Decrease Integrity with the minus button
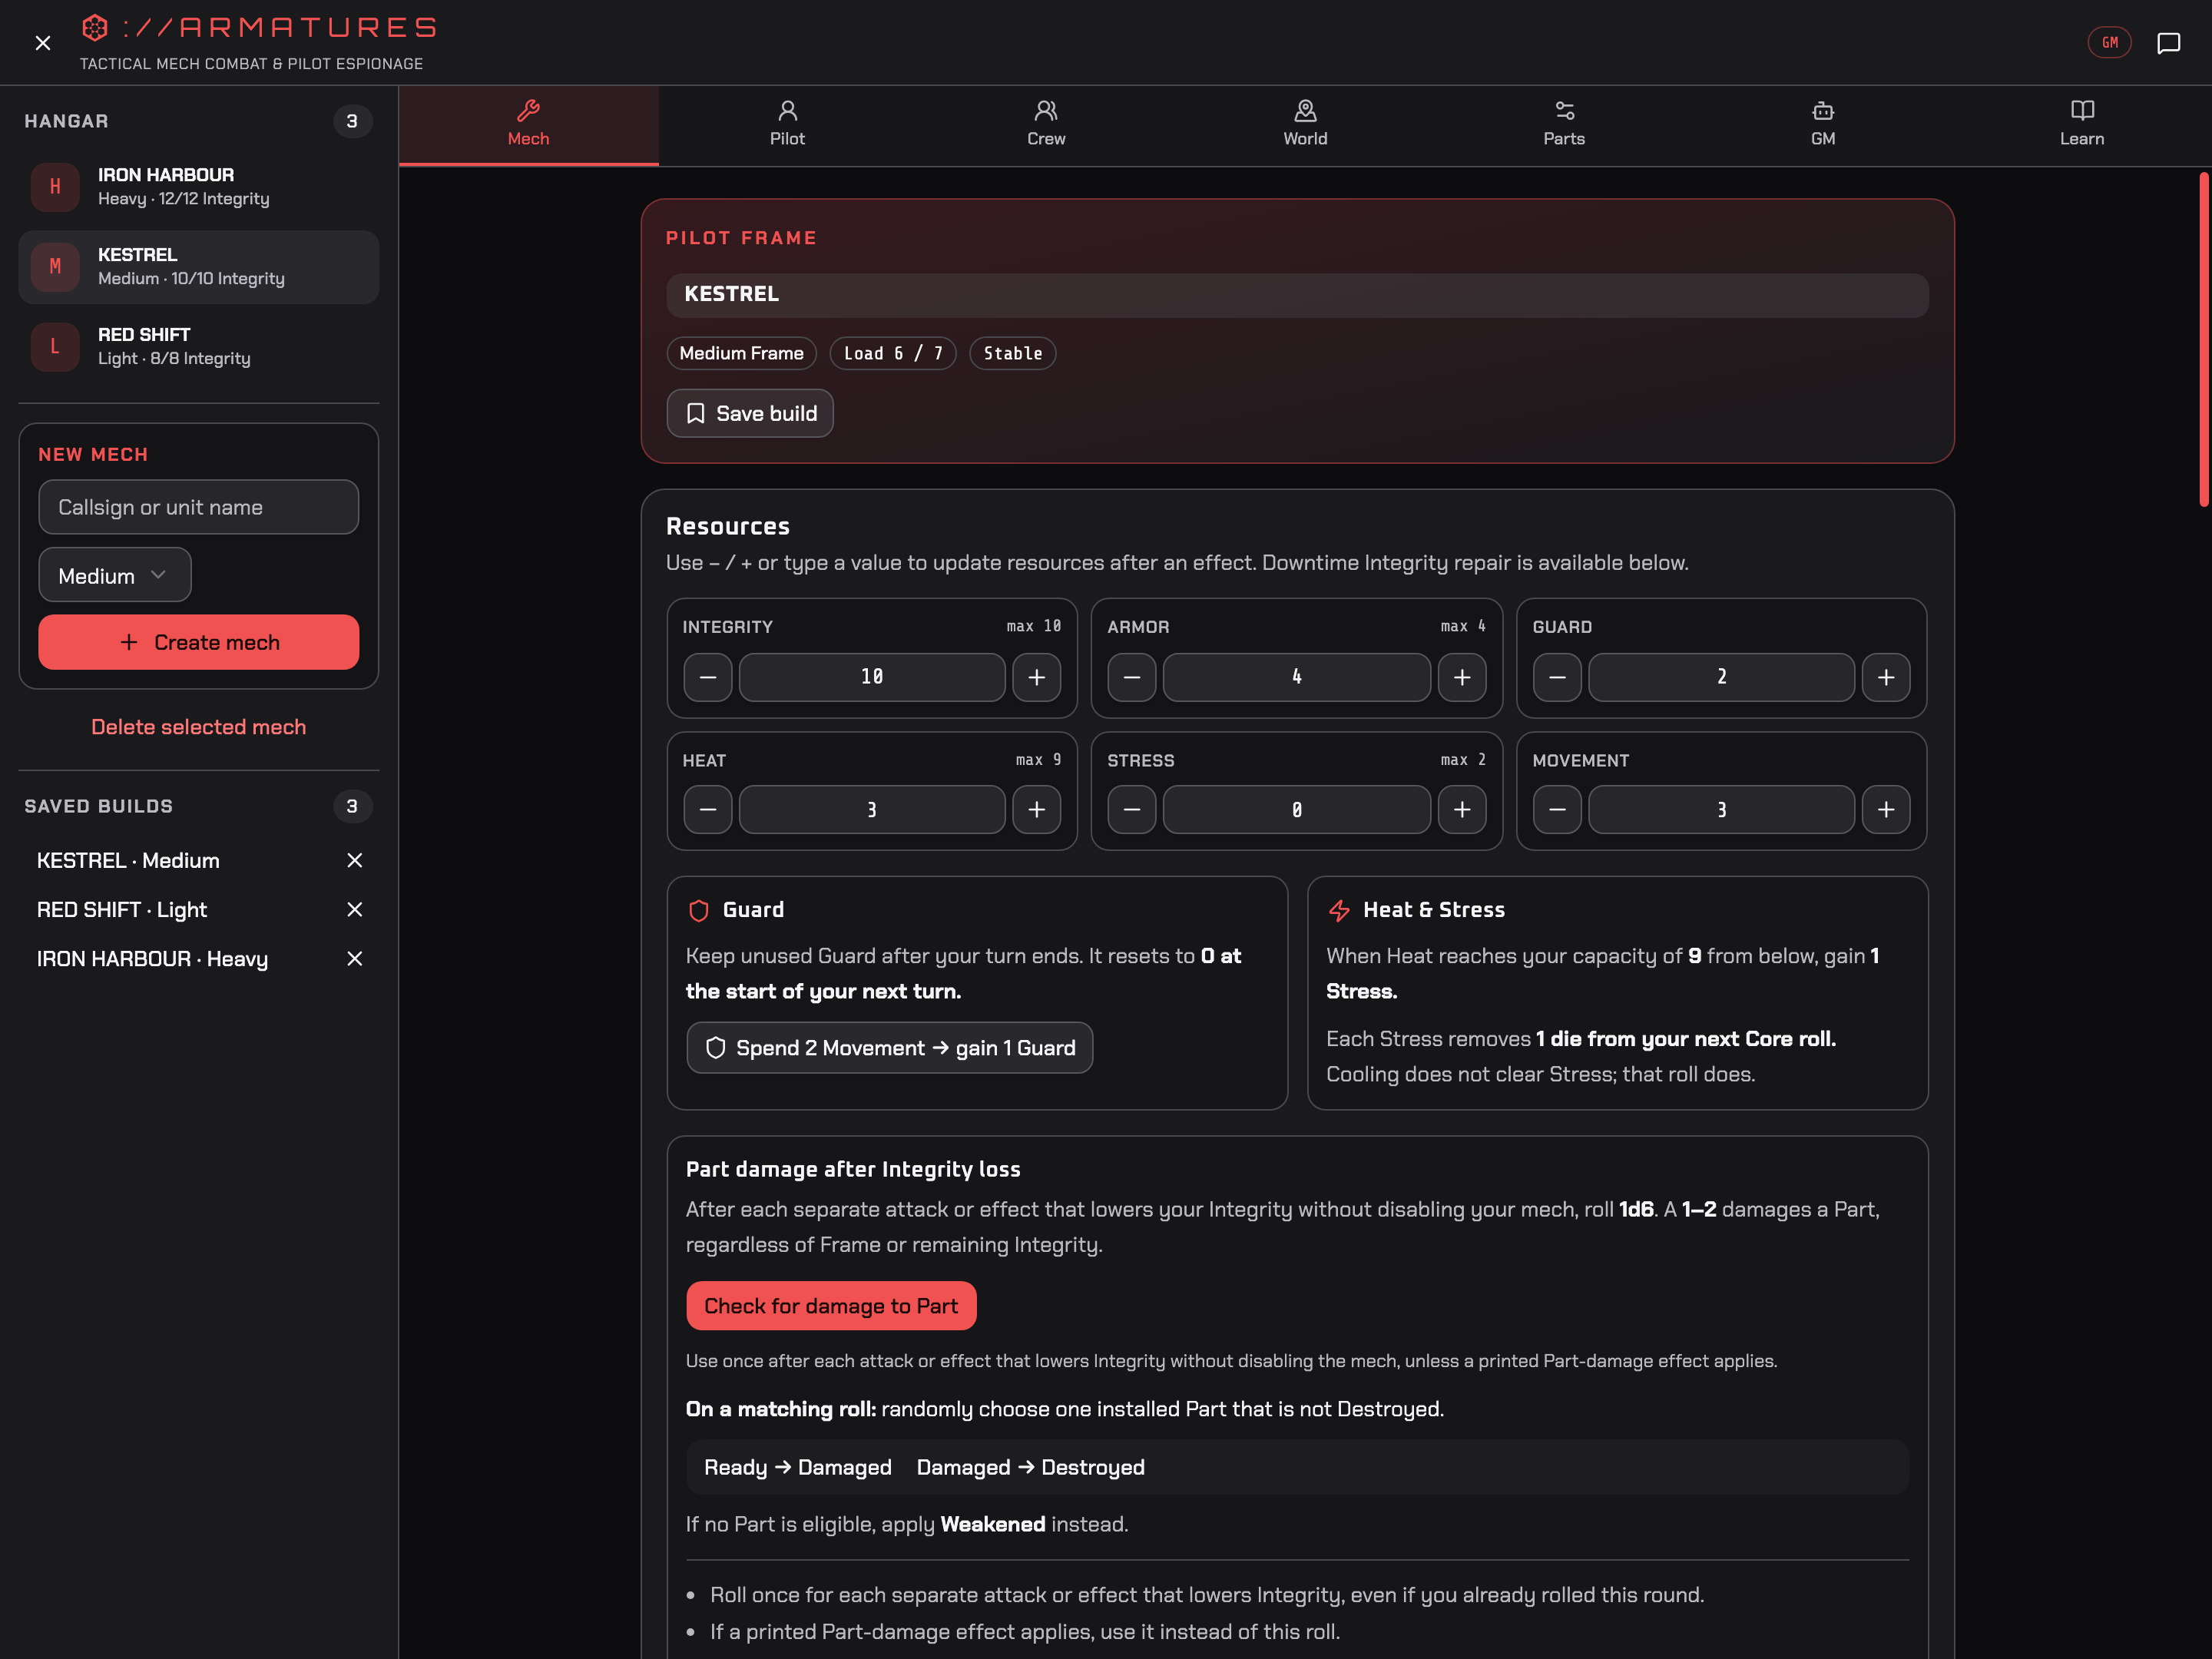2212x1659 pixels. tap(708, 677)
